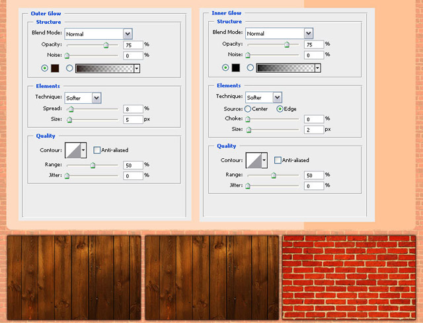Click Outer Glow dark brown color swatch
Screen dimensions: 423x323
pos(55,68)
